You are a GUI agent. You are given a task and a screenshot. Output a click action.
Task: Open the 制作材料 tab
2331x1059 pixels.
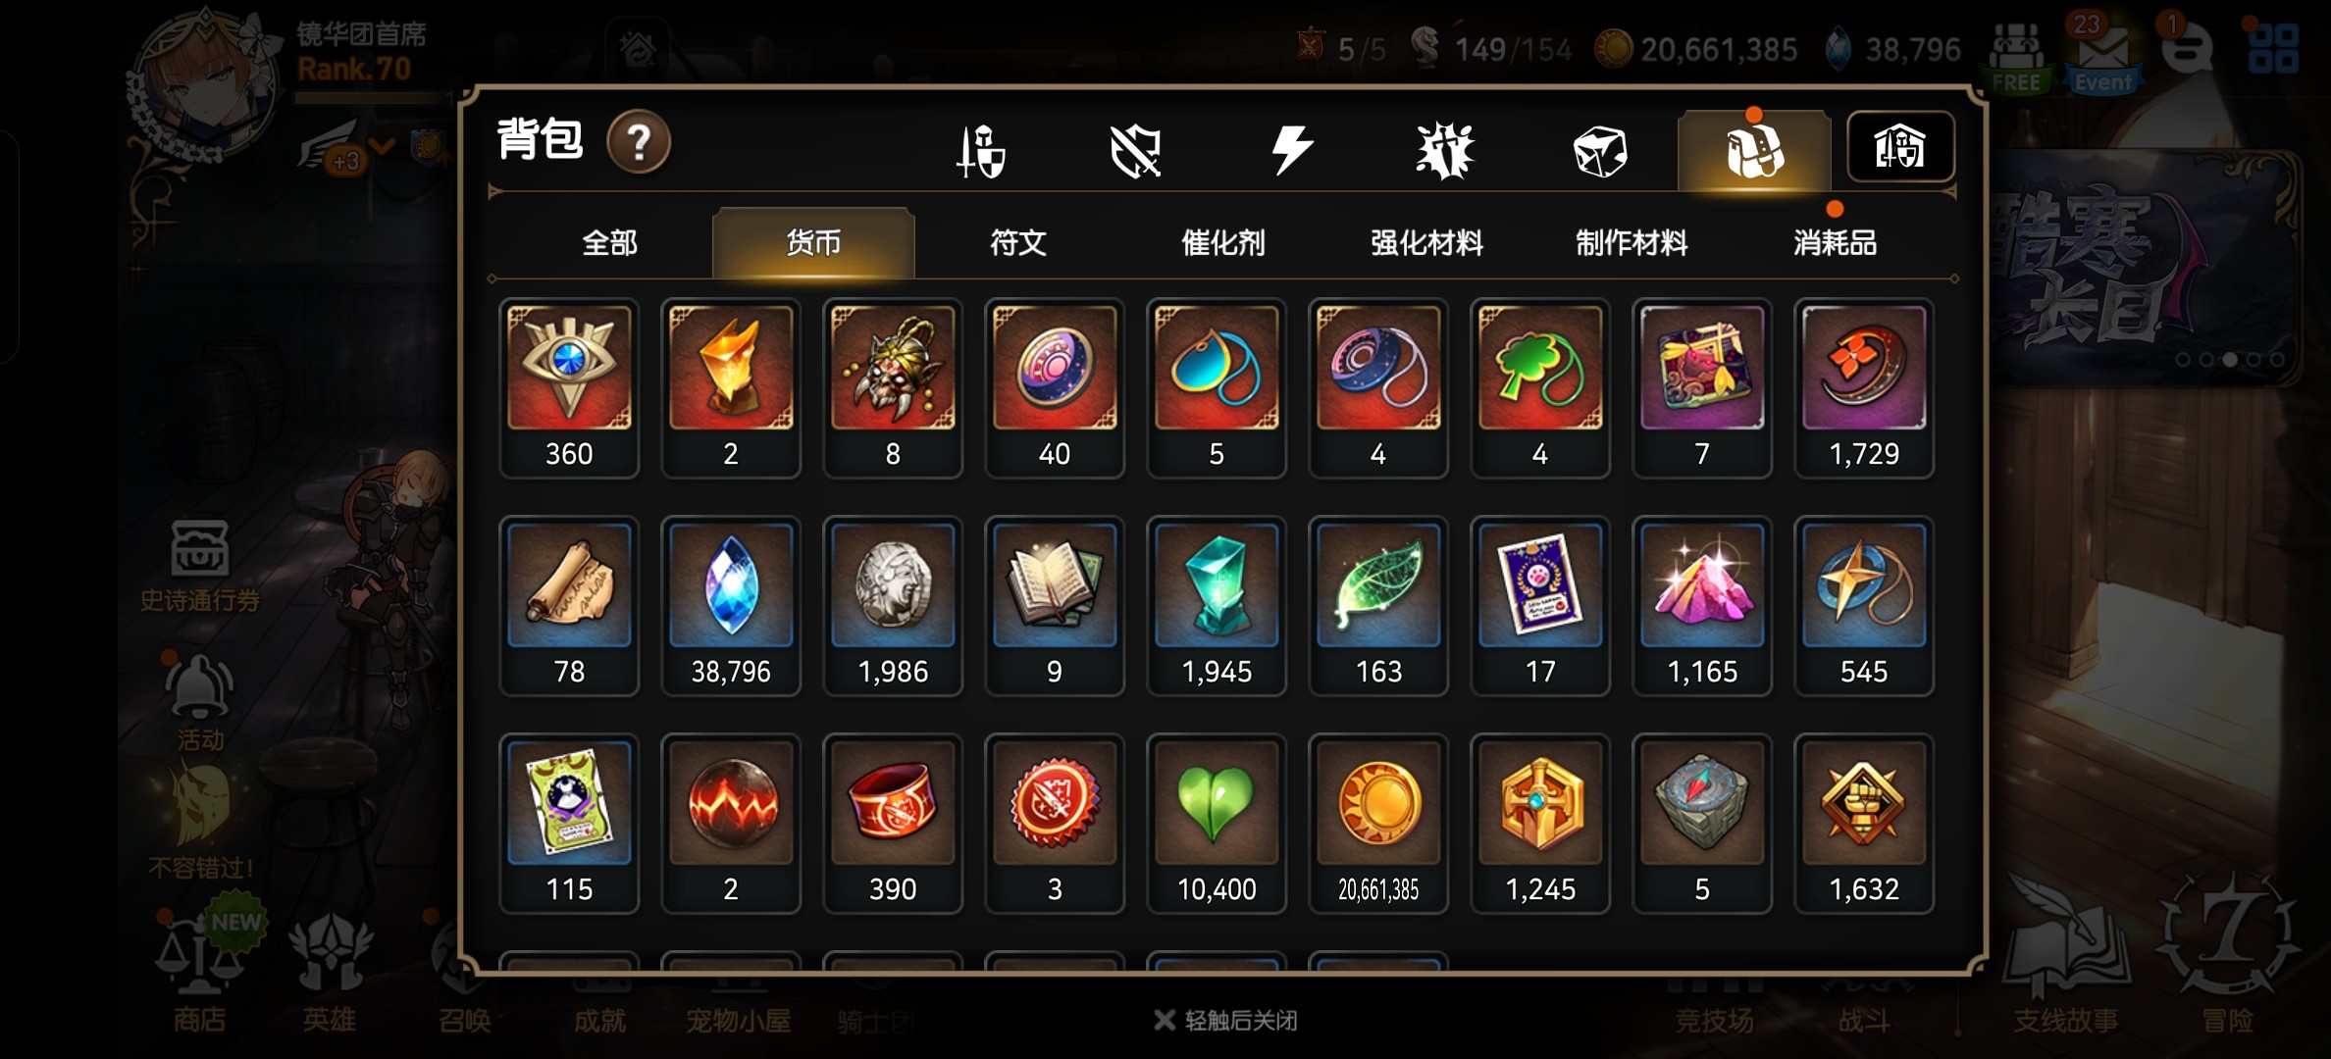pos(1632,242)
